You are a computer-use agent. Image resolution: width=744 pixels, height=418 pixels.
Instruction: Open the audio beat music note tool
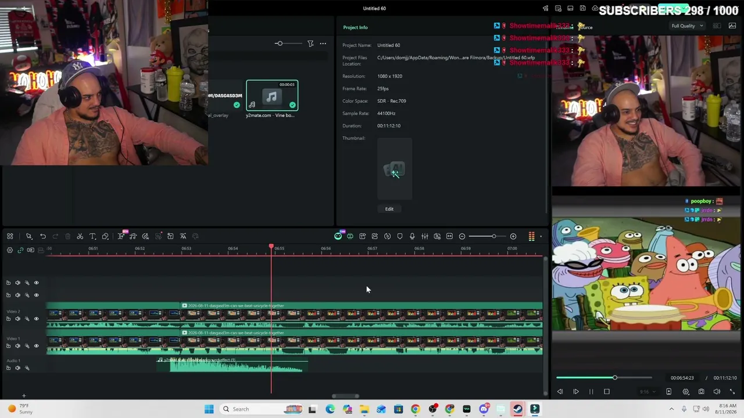[x=133, y=236]
